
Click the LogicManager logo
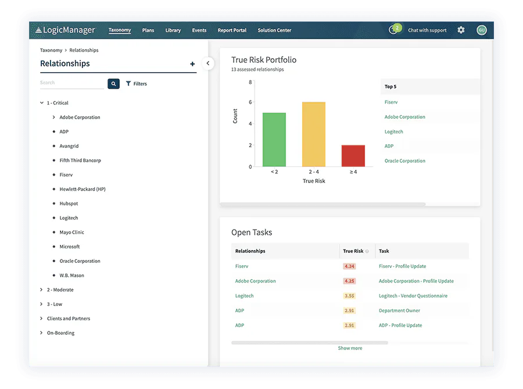tap(66, 30)
